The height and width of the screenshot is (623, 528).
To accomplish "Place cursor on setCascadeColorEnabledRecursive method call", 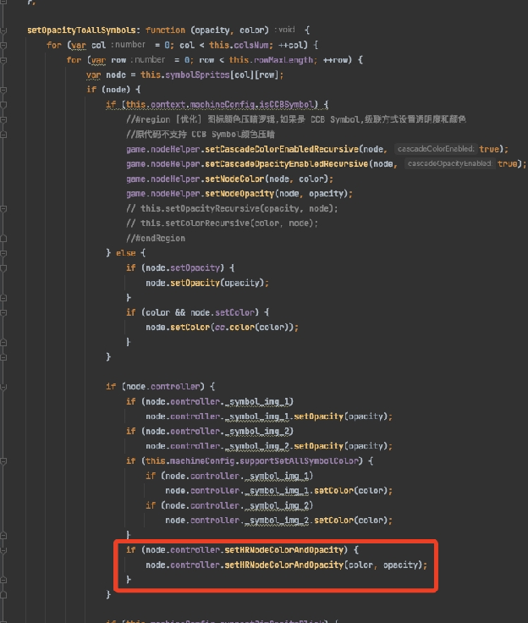I will (x=279, y=149).
